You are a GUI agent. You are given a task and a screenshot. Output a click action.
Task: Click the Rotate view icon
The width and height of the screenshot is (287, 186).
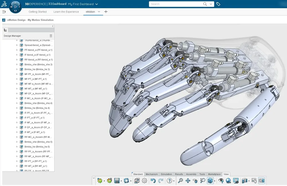click(x=195, y=181)
